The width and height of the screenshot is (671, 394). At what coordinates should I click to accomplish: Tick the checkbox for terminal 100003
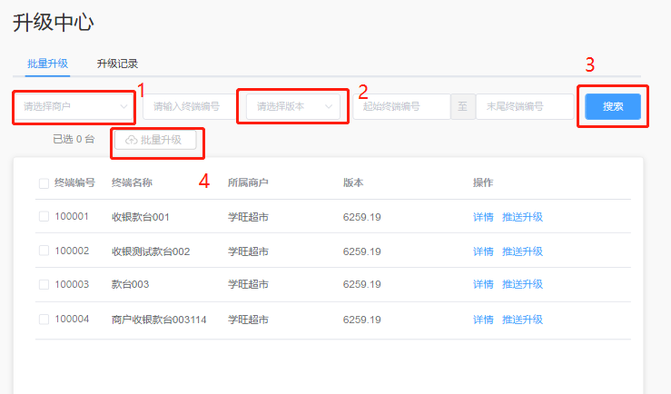[44, 284]
